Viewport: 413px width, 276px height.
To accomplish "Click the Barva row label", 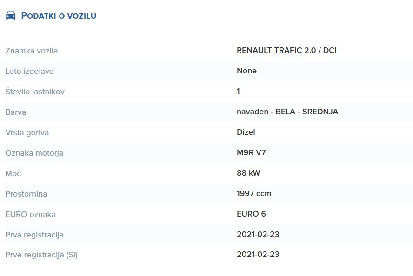I will pyautogui.click(x=15, y=112).
